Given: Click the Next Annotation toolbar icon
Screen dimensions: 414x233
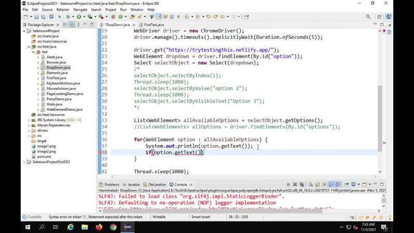Looking at the screenshot, I should coord(186,17).
